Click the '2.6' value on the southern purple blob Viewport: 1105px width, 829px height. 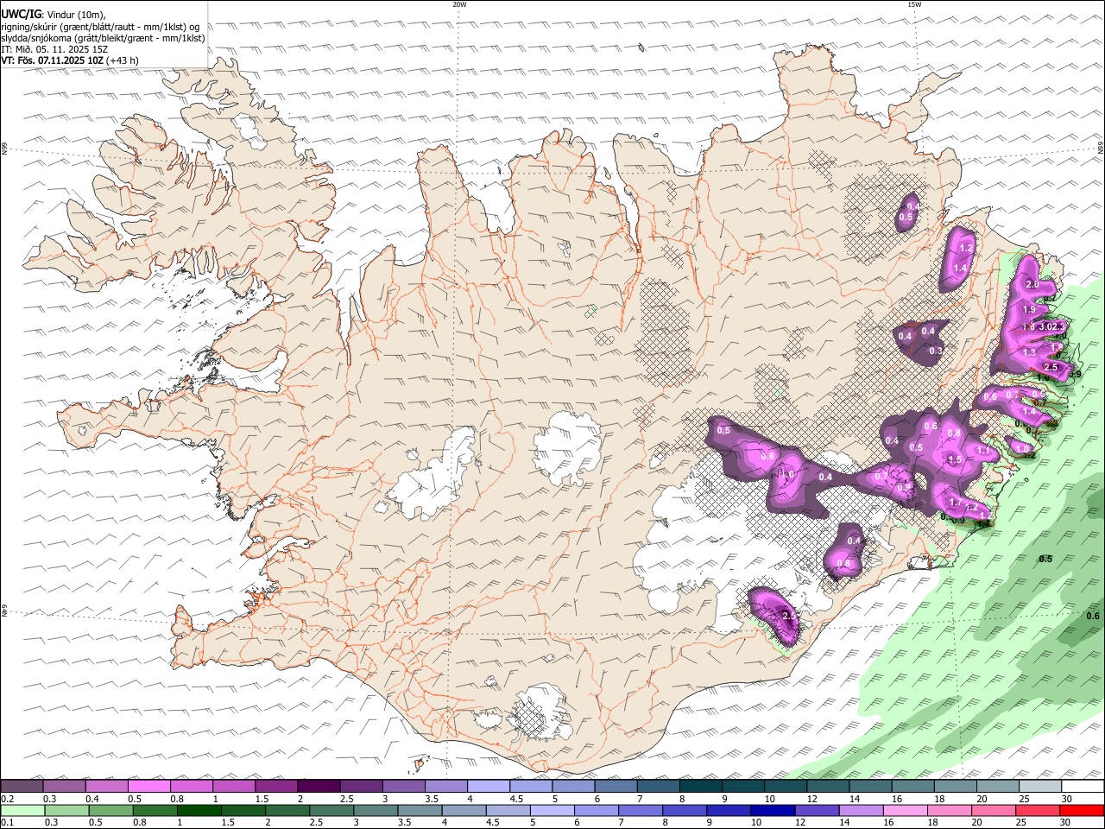[787, 616]
